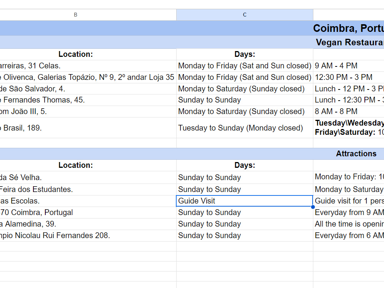Click the Attractions section header
The image size is (384, 288).
356,154
